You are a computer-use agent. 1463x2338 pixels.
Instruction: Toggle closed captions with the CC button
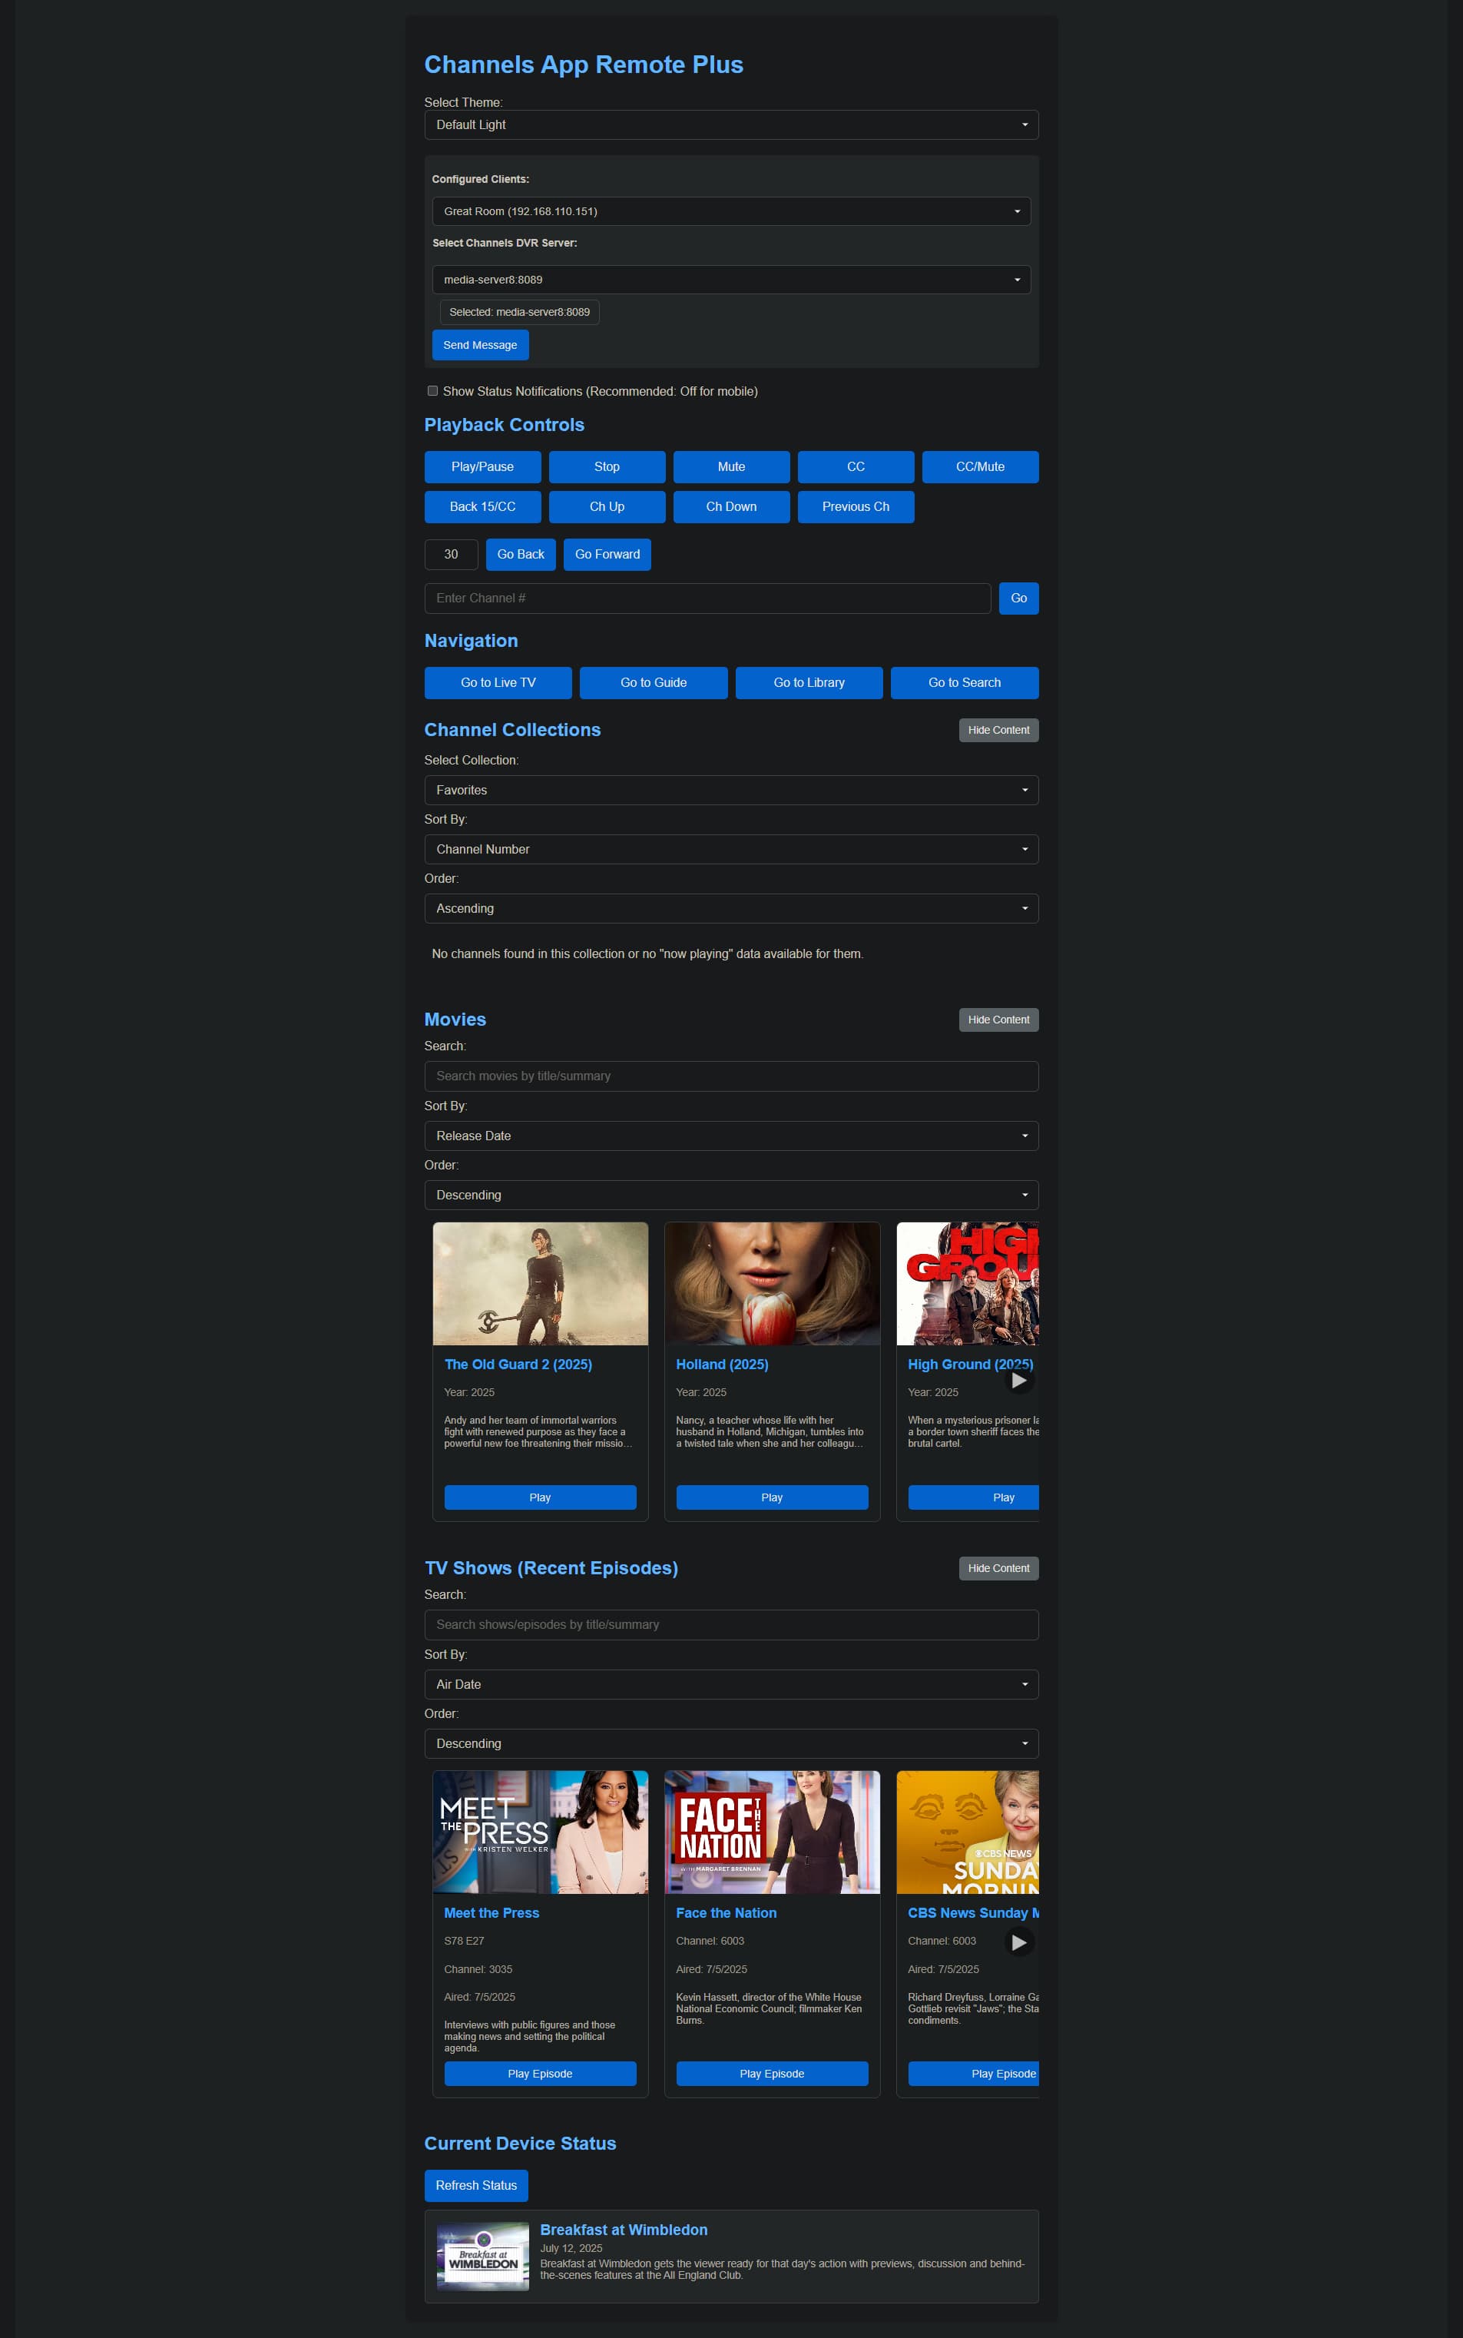tap(856, 466)
